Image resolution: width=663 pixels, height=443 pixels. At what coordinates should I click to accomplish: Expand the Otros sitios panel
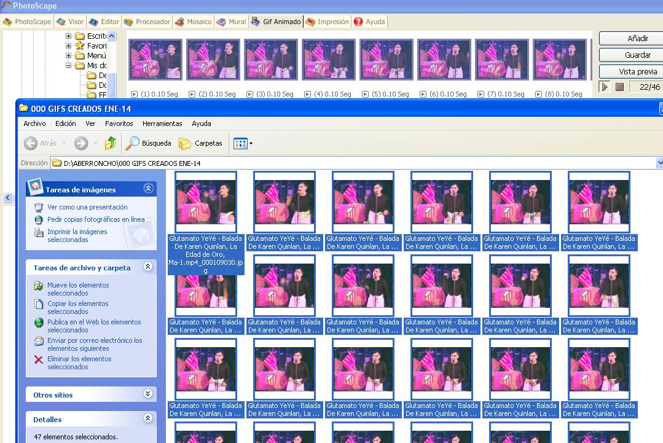(148, 394)
